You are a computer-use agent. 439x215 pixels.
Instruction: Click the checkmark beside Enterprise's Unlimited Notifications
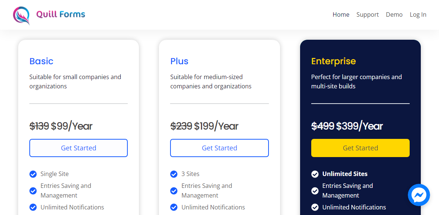coord(315,207)
